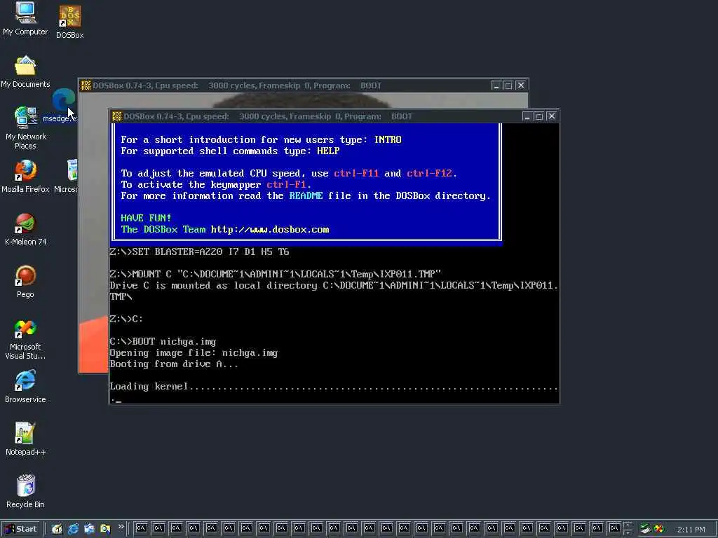Viewport: 718px width, 538px height.
Task: Click the Internet Explorer quick launch icon
Action: 73,529
